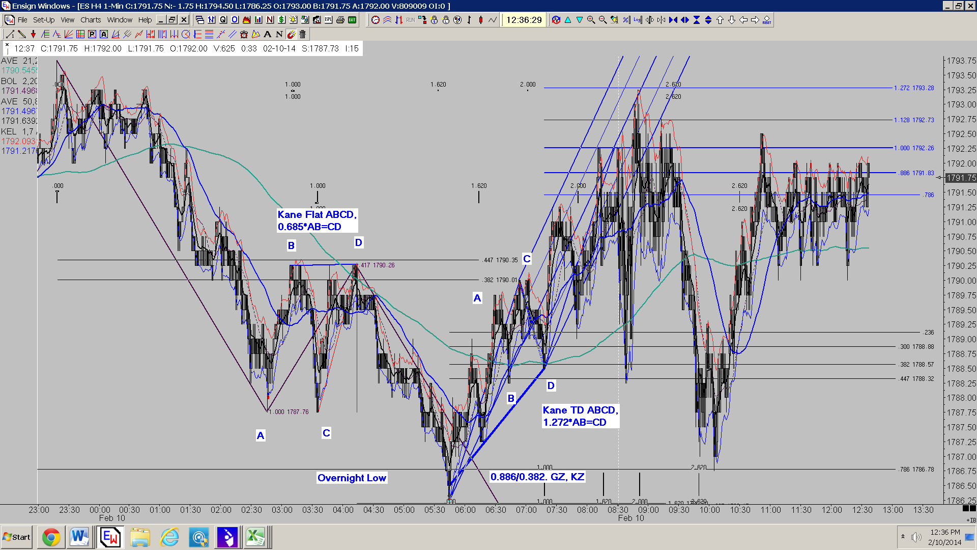977x550 pixels.
Task: Open the Set-Up menu
Action: [44, 20]
